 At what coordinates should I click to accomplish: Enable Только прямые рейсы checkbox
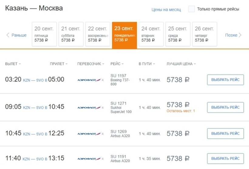191,9
